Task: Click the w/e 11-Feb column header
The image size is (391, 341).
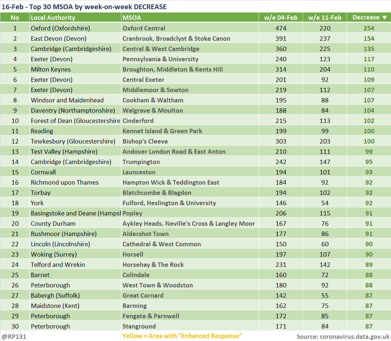Action: point(325,18)
